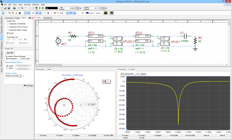
Task: Click the Step Ceiling stepper arrows
Action: tap(78, 8)
